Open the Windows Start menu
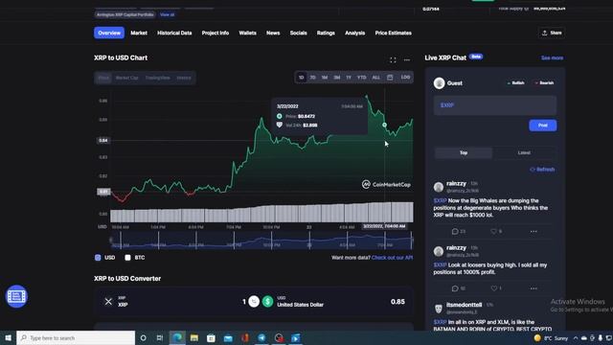This screenshot has height=345, width=613. (x=8, y=337)
